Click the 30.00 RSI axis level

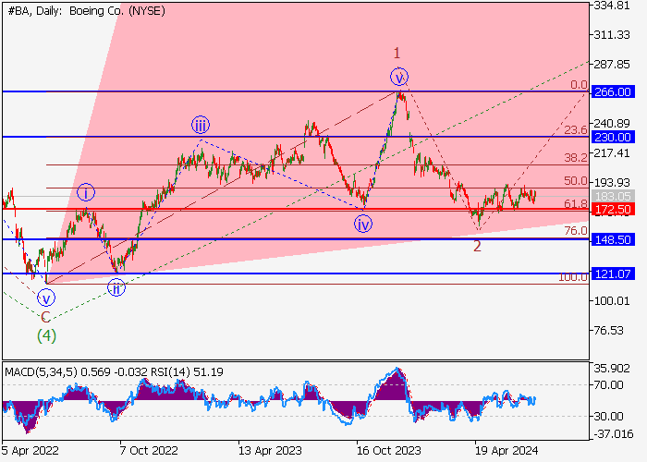(x=608, y=416)
